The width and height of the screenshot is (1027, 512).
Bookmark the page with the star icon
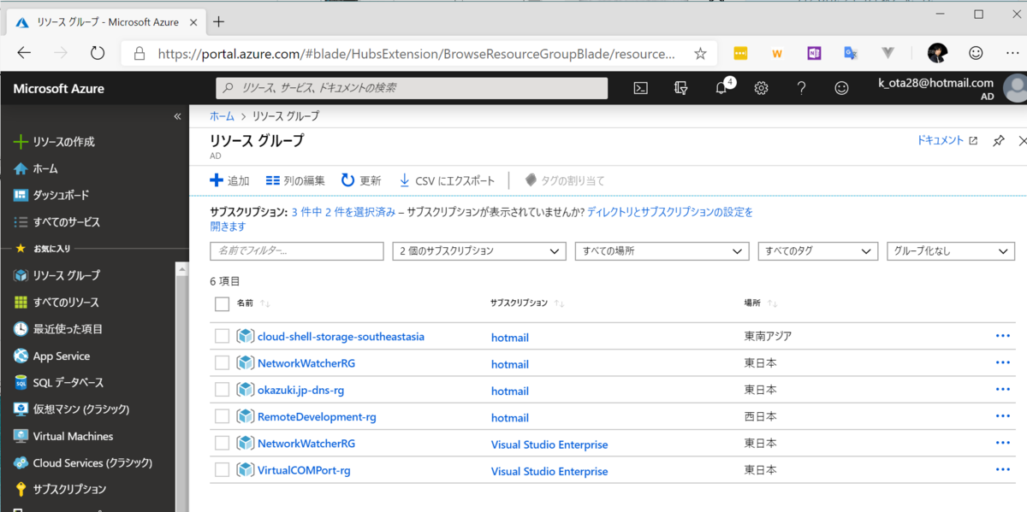click(x=700, y=53)
